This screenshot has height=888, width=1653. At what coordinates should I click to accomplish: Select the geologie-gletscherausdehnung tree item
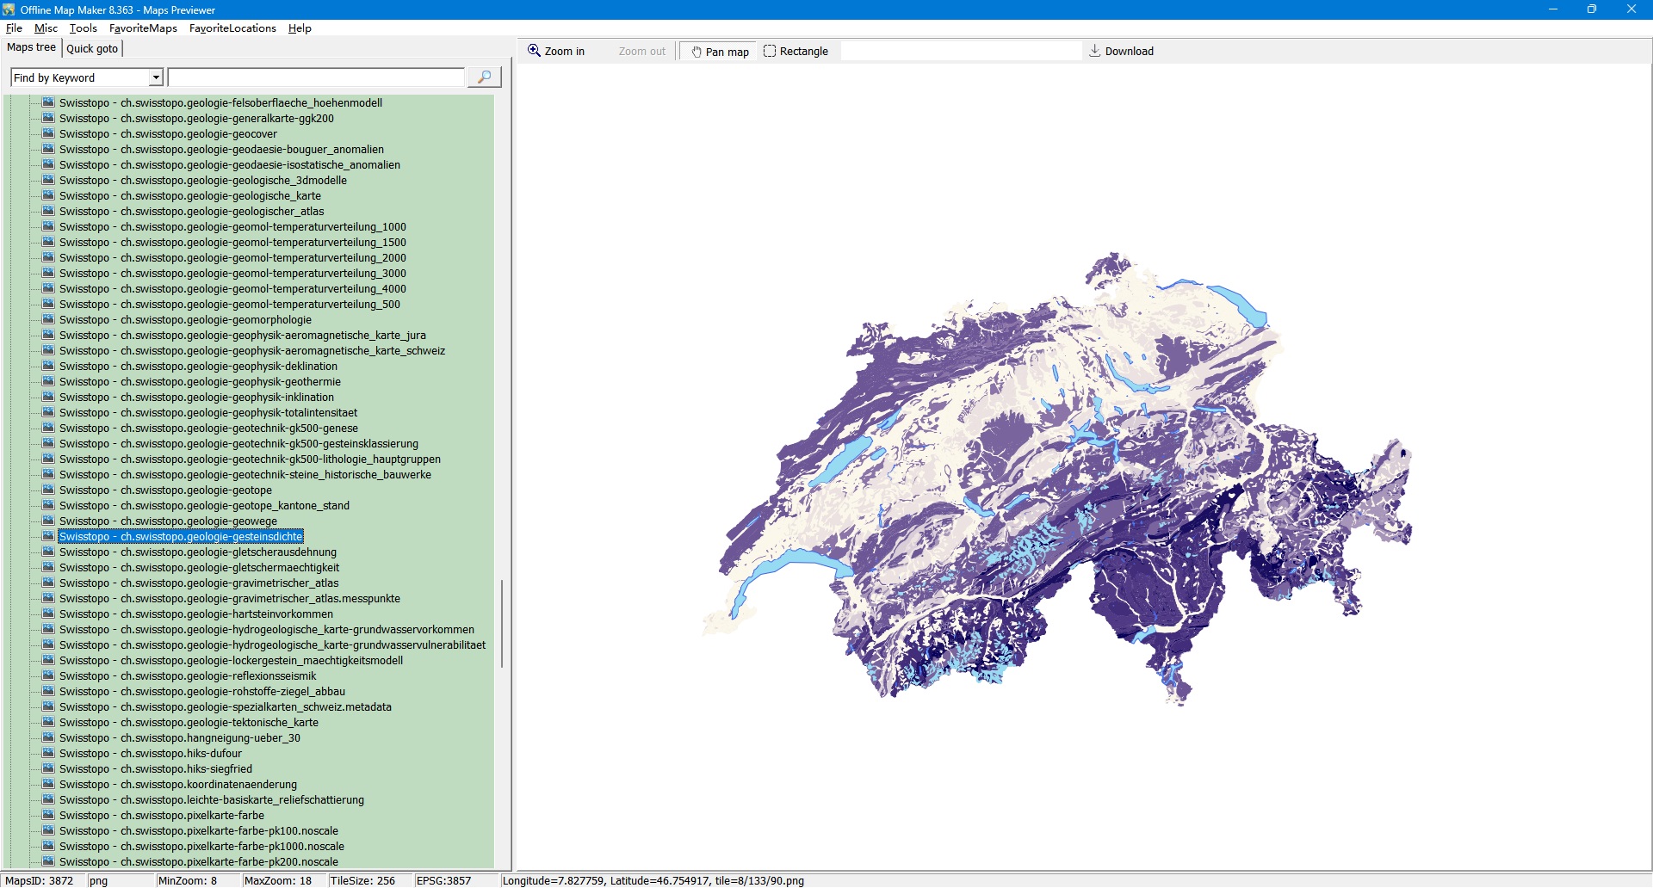(198, 552)
